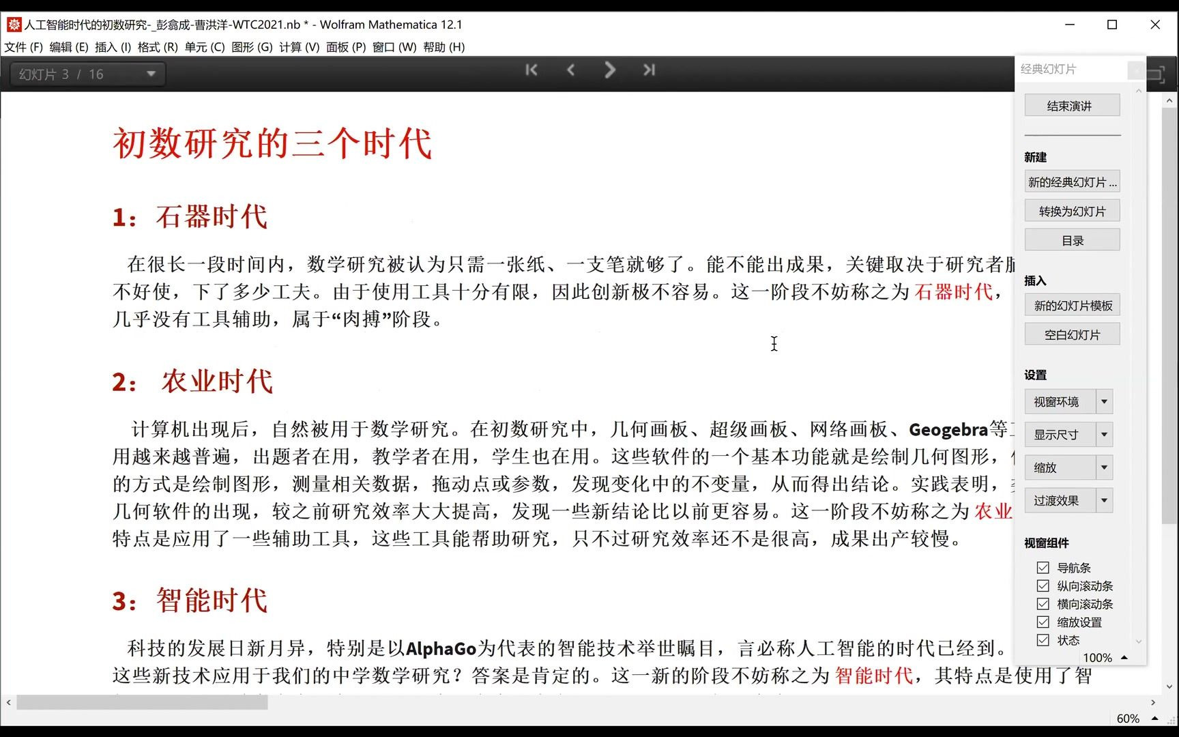The width and height of the screenshot is (1179, 737).
Task: Open the 单元 (C) menu
Action: [x=204, y=47]
